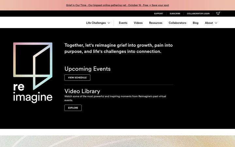Go to the Resources page
The image size is (235, 147).
(x=156, y=23)
